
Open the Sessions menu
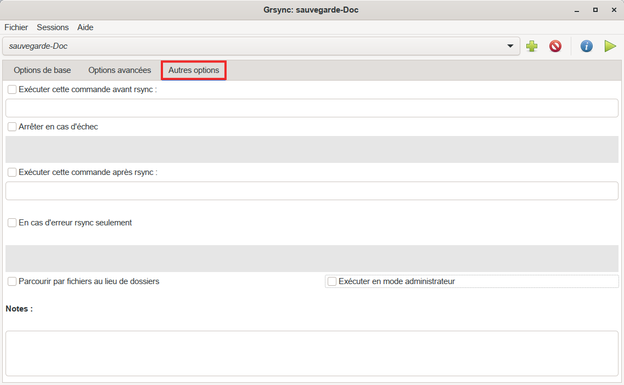click(53, 27)
